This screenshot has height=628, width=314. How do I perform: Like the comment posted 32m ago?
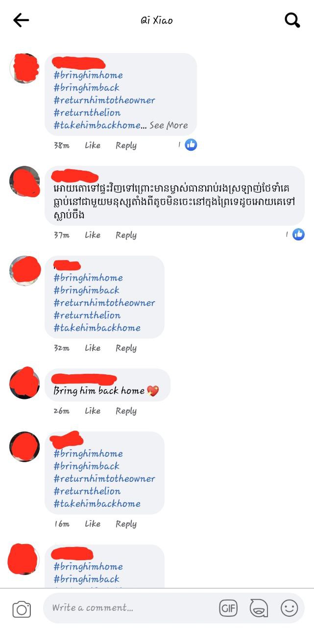pyautogui.click(x=93, y=348)
